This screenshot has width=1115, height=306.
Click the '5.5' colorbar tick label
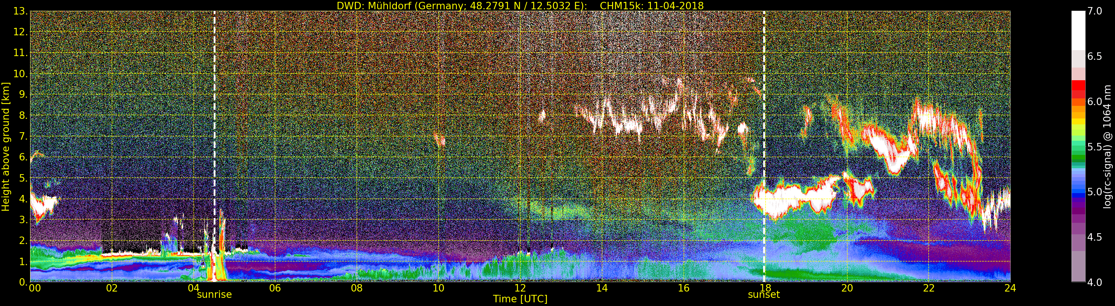(x=1095, y=147)
